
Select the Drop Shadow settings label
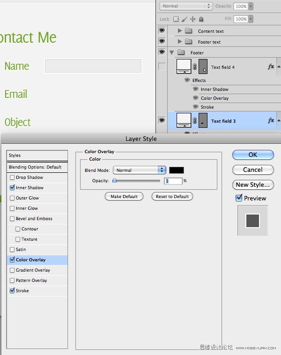coord(30,177)
